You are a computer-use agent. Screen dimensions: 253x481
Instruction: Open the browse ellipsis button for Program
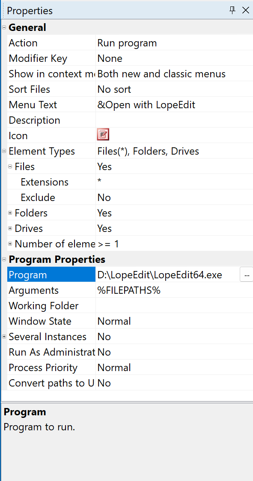pyautogui.click(x=247, y=274)
